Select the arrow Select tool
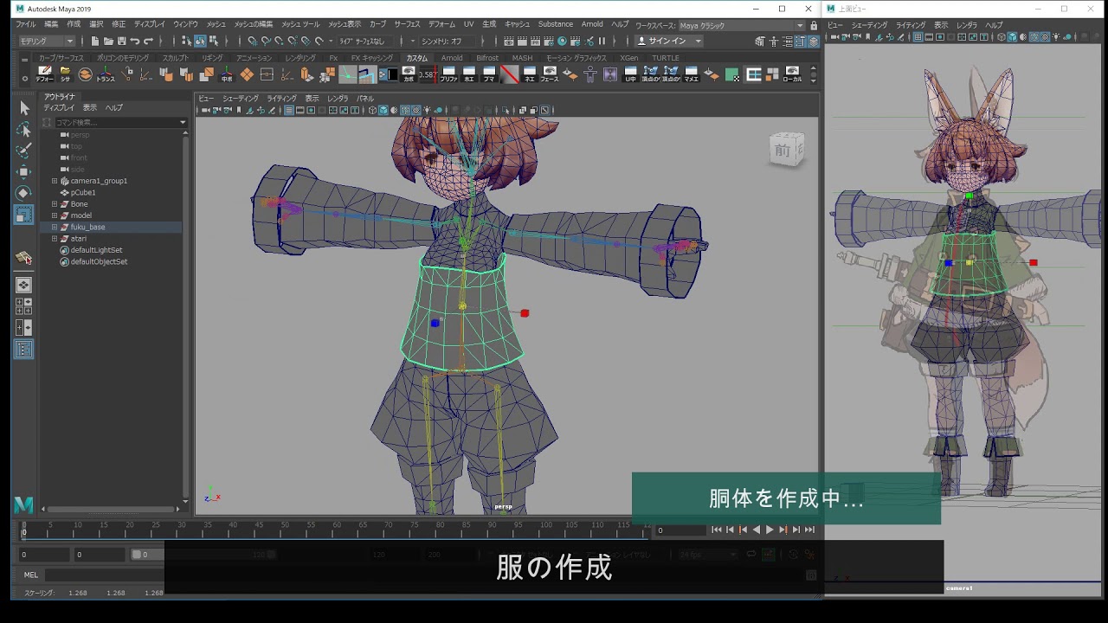Screen dimensions: 1108x623 [24, 108]
